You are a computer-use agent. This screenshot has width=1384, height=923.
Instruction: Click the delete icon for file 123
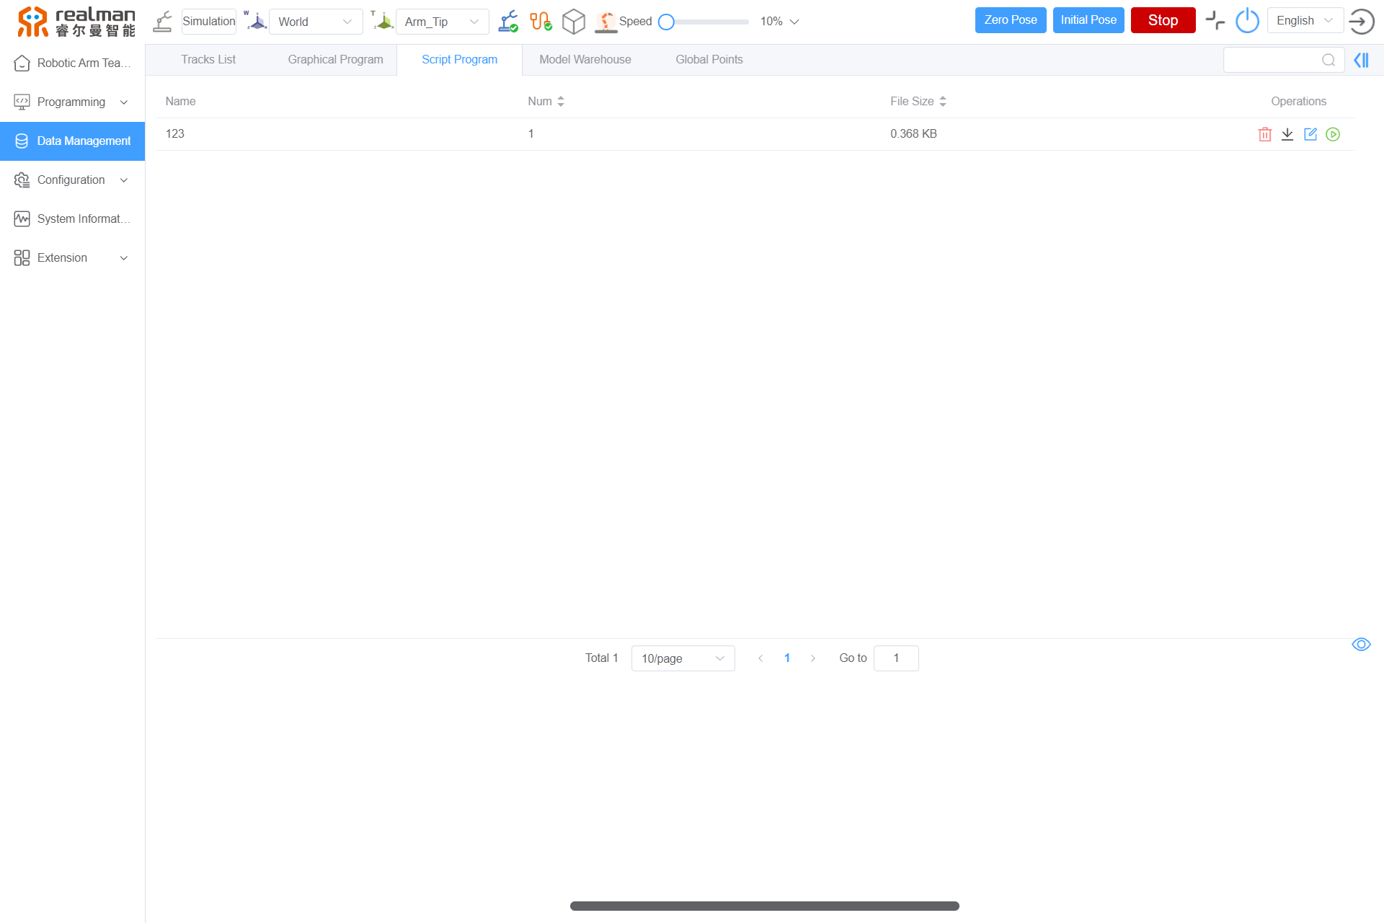tap(1264, 134)
